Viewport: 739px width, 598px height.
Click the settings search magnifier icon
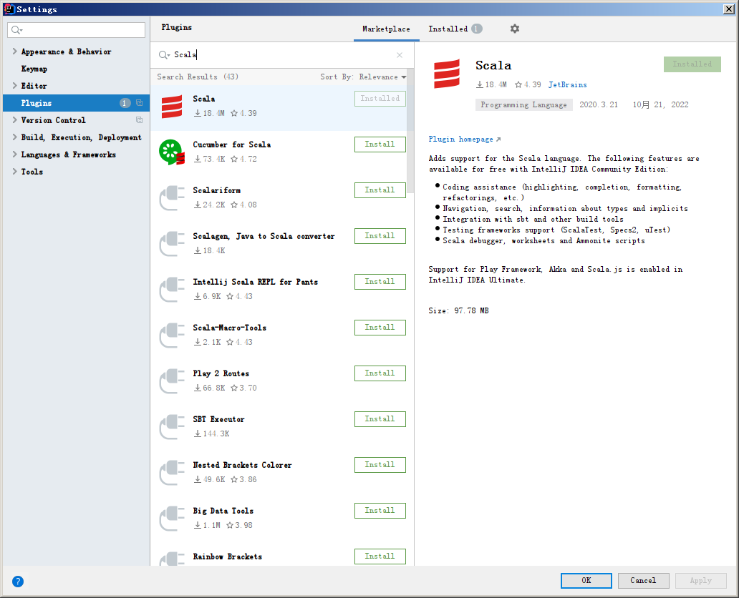[x=16, y=30]
